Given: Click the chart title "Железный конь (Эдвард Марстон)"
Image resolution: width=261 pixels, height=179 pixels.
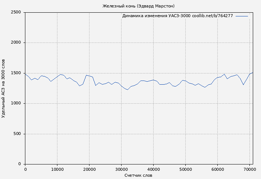Looking at the screenshot, I should [x=138, y=6].
